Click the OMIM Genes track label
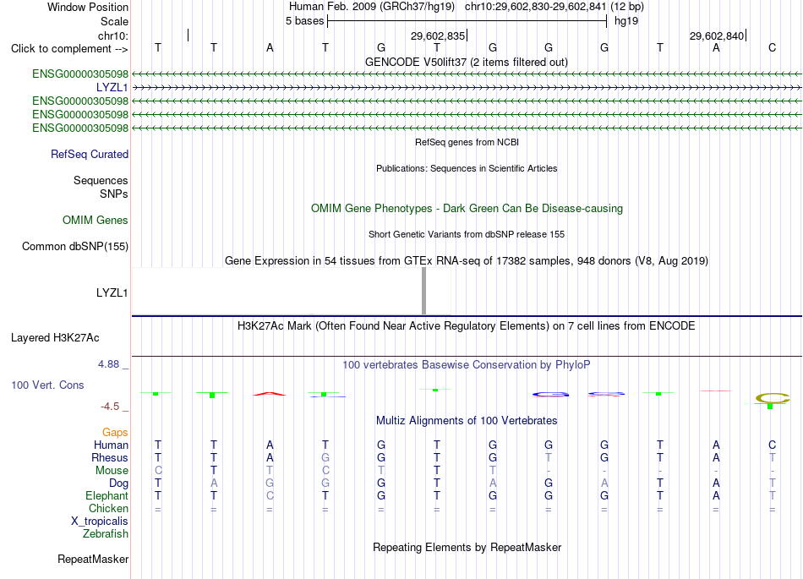 coord(95,220)
